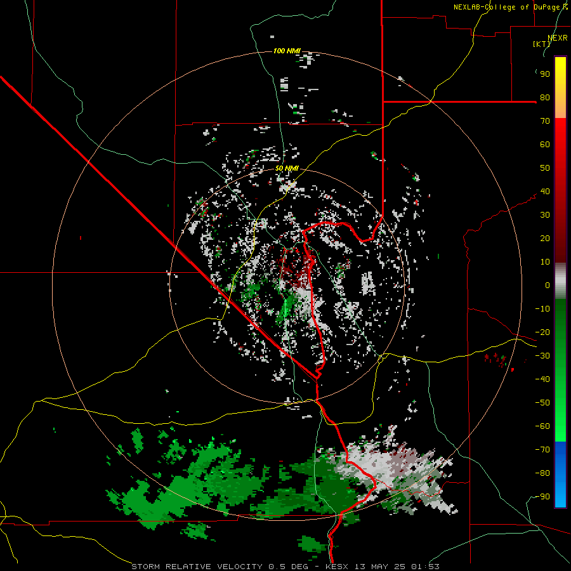The image size is (571, 571).
Task: Click the -10 value on the velocity scale
Action: pyautogui.click(x=542, y=309)
